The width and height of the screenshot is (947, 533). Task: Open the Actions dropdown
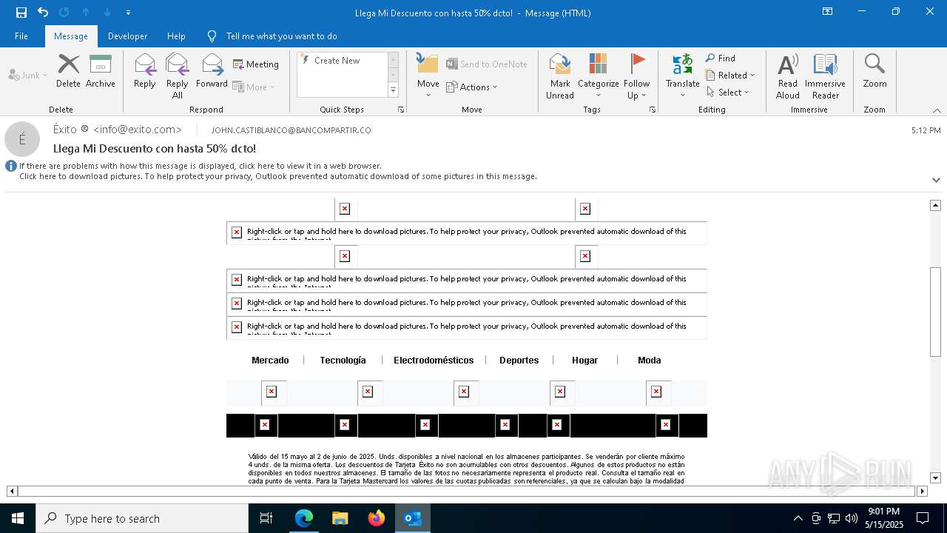tap(472, 87)
